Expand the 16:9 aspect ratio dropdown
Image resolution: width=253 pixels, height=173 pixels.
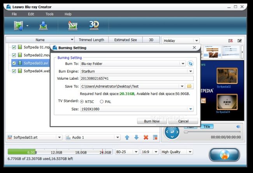[x=156, y=152]
